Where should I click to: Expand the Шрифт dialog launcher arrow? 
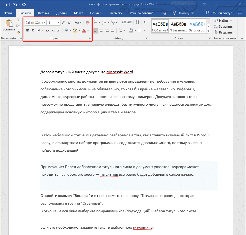(90, 38)
